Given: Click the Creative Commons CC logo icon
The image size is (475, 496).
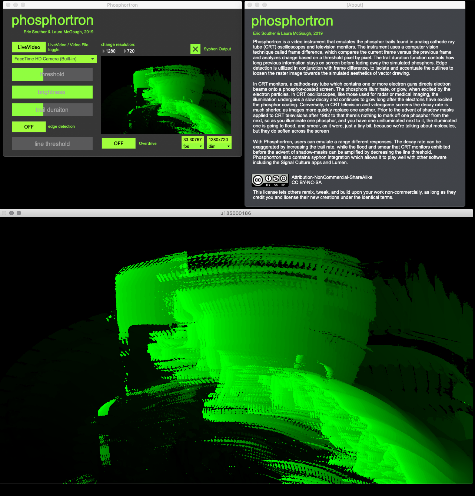Looking at the screenshot, I should point(259,179).
